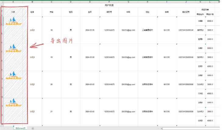222x130 pixels.
Task: Select the 324356@qq.com cell in first row
Action: click(x=128, y=30)
